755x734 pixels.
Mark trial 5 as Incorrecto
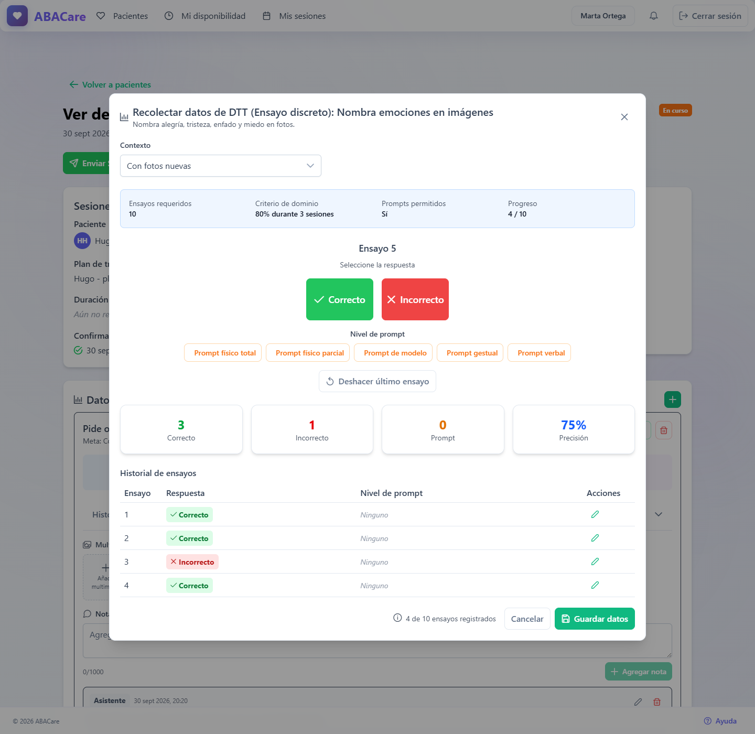(x=415, y=299)
